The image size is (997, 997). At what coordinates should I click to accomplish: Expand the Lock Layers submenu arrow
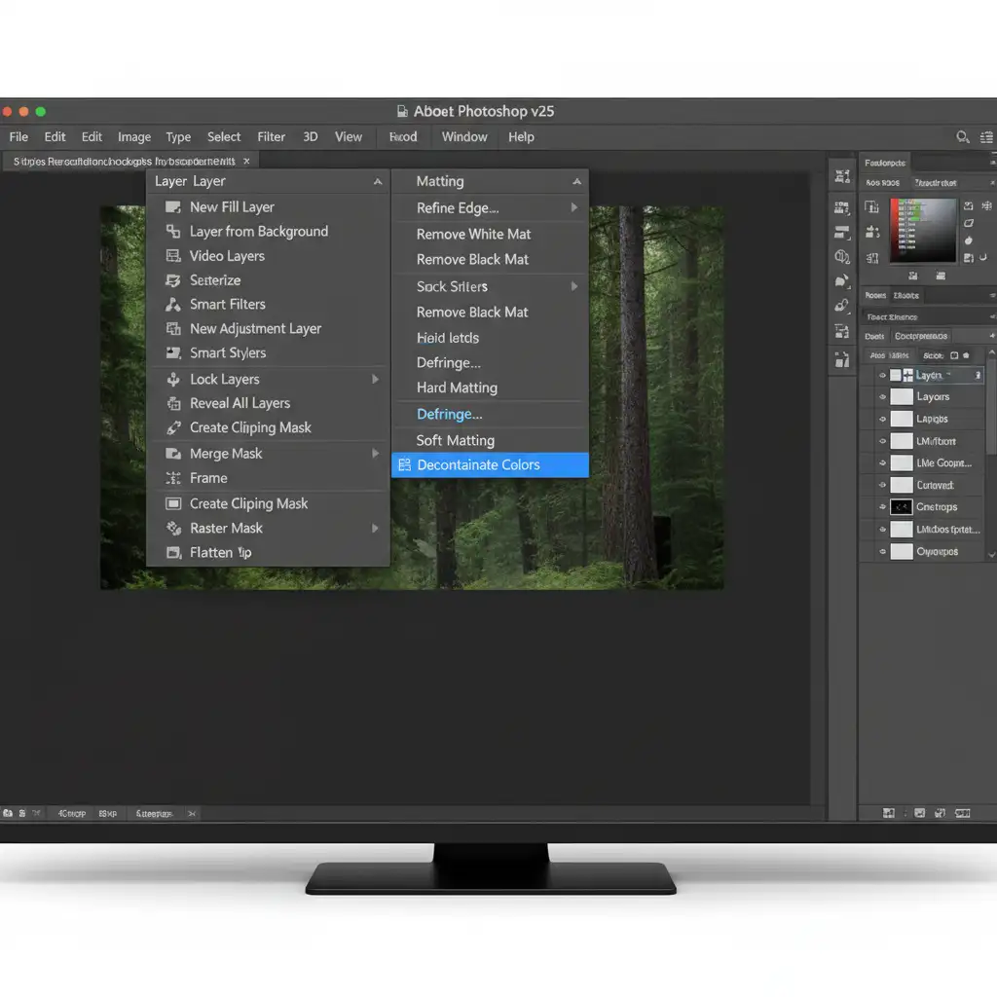[375, 380]
